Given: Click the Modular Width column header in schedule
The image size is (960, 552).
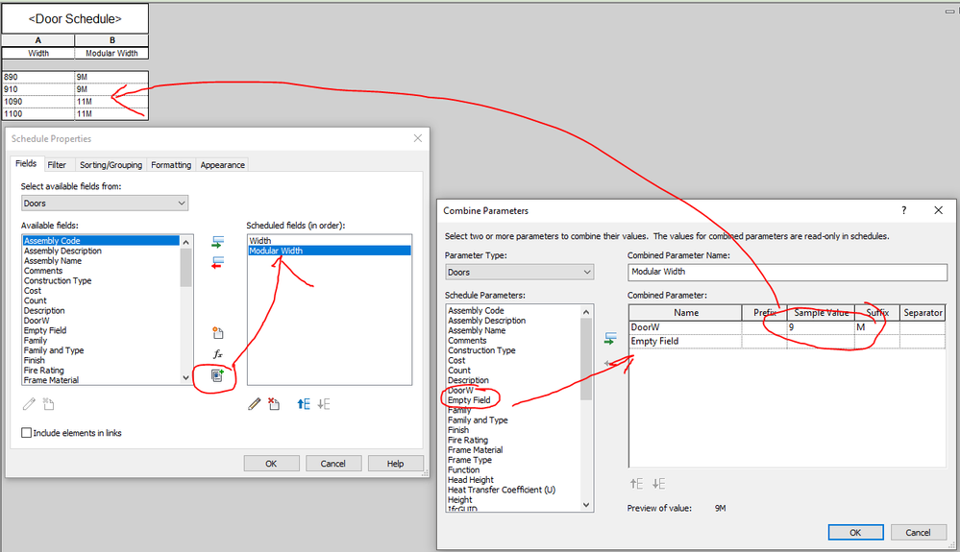Looking at the screenshot, I should point(111,53).
